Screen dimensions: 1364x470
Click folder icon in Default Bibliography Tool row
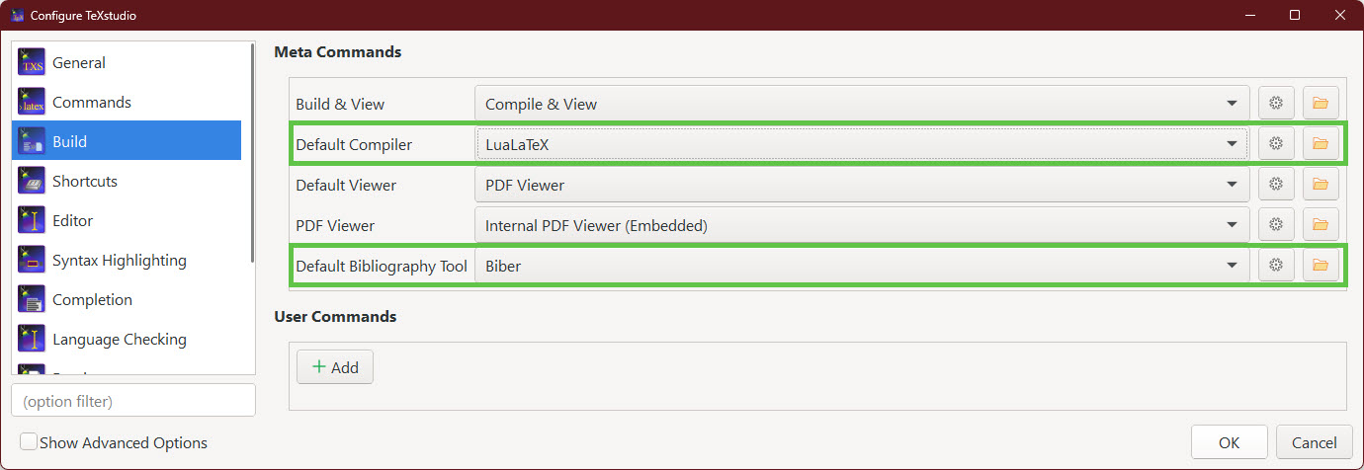1320,266
